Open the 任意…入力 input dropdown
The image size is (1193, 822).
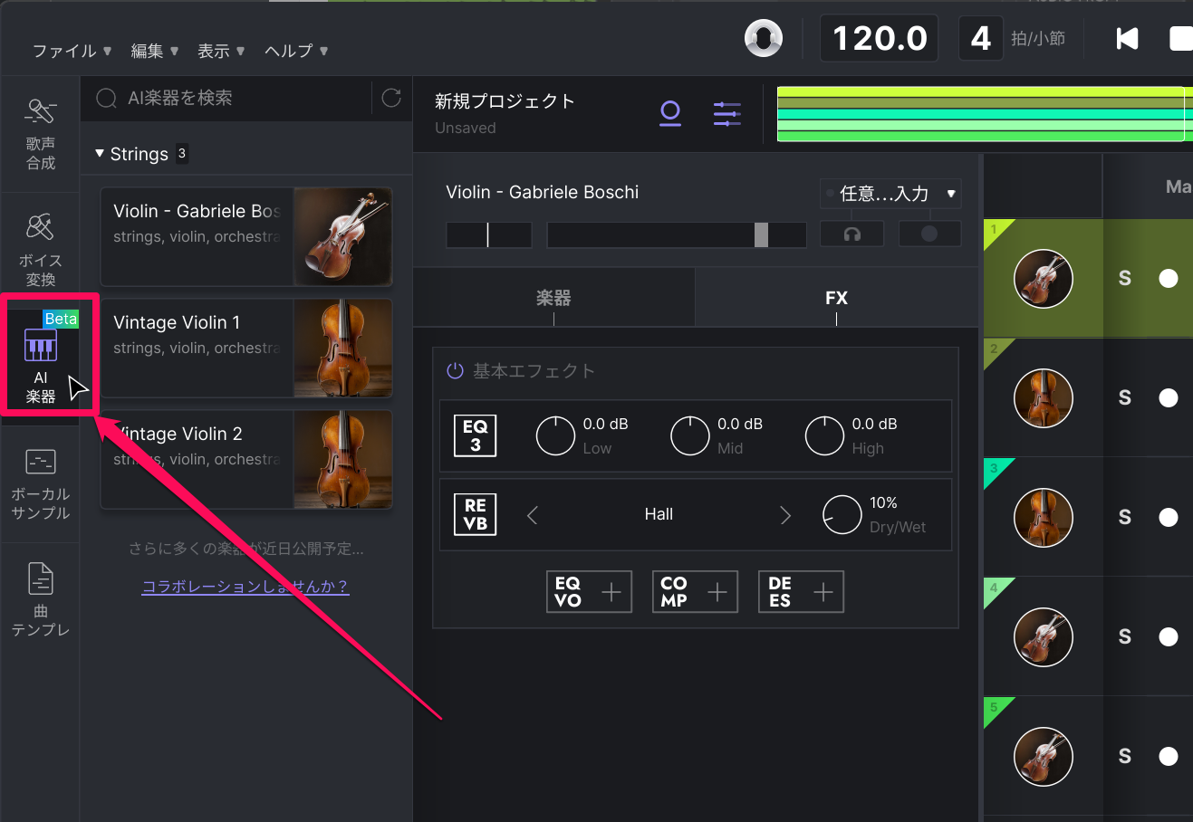(x=890, y=193)
